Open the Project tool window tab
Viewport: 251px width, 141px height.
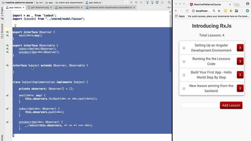(2, 13)
